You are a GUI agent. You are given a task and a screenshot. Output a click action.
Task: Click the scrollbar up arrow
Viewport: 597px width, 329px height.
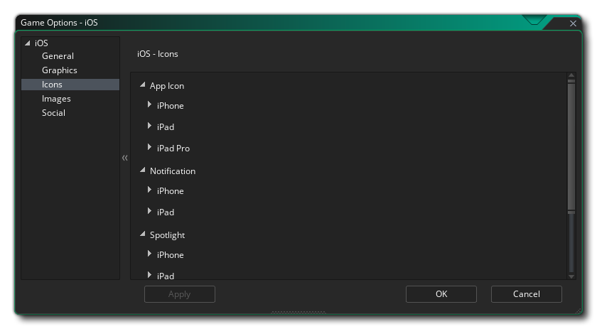pyautogui.click(x=571, y=75)
